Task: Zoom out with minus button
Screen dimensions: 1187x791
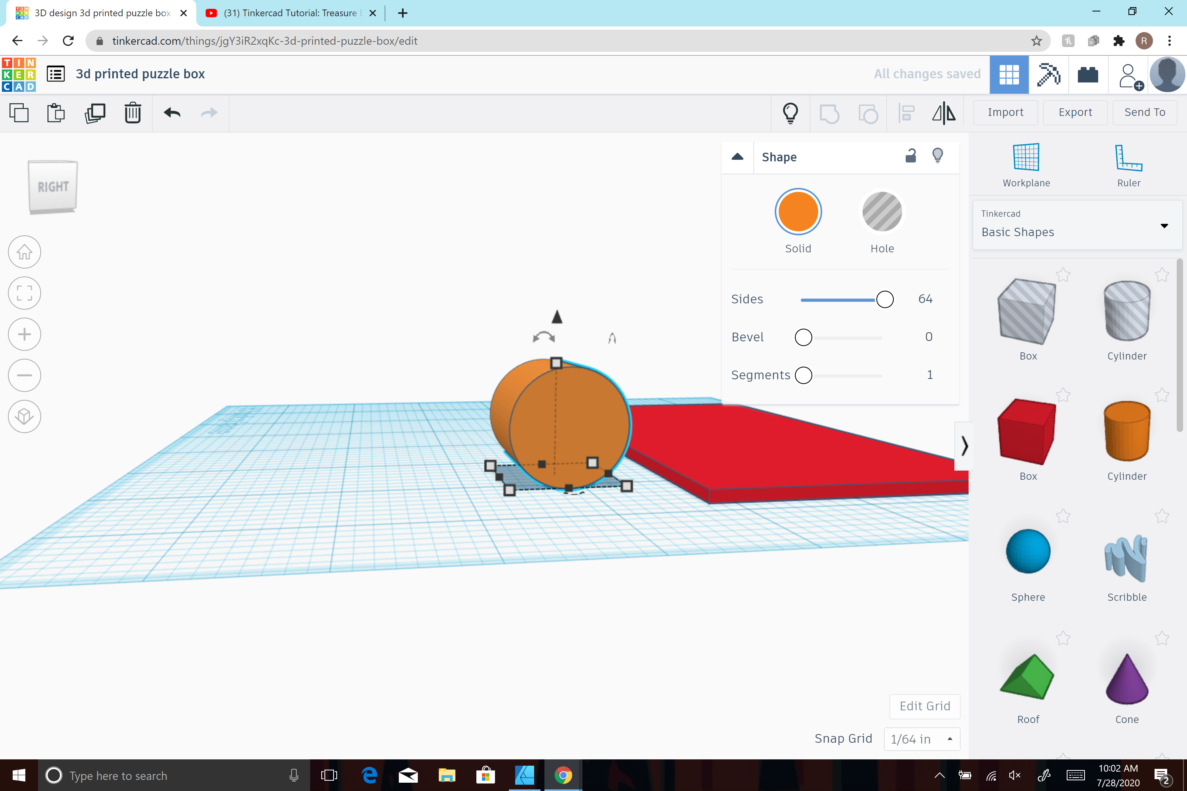Action: click(x=24, y=375)
